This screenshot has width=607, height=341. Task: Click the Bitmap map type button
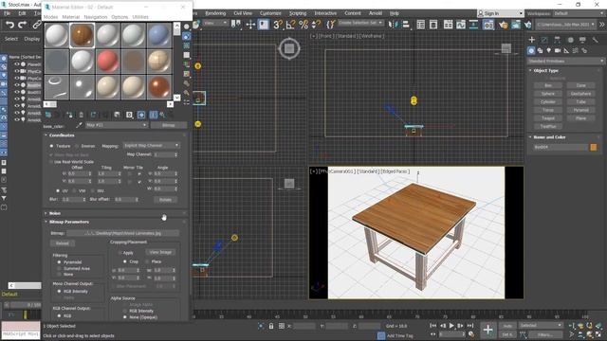169,125
